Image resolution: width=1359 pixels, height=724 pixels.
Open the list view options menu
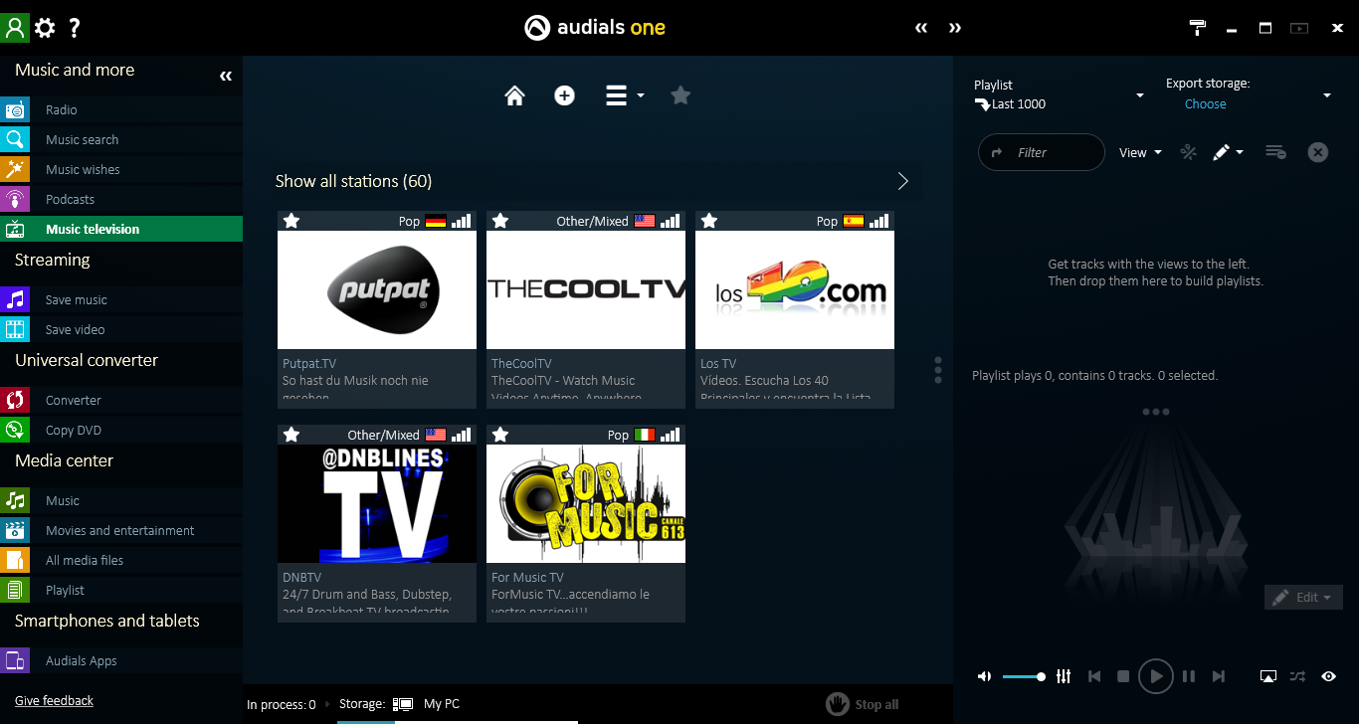coord(625,95)
